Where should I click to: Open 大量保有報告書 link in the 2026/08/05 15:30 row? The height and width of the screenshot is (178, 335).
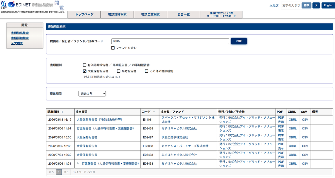point(87,137)
